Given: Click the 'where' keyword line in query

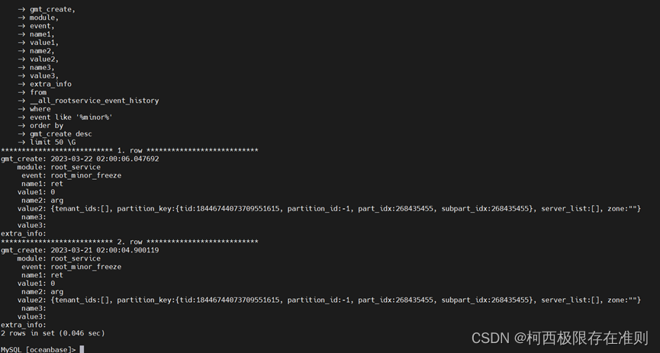Looking at the screenshot, I should 40,109.
